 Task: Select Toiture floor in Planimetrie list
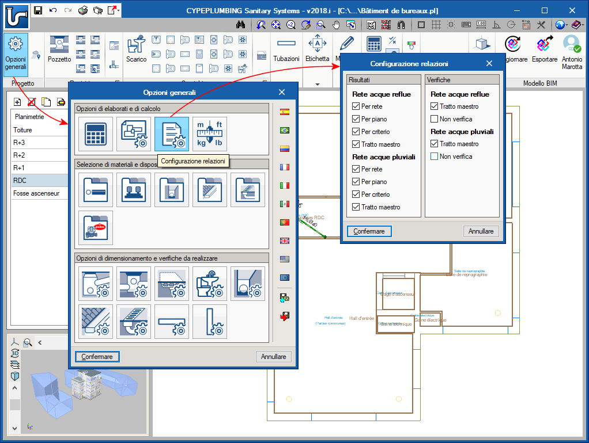click(39, 130)
